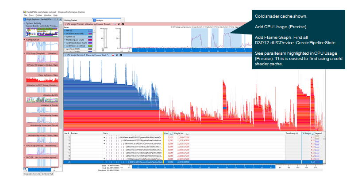This screenshot has width=354, height=177.
Task: Open the Trace menu
Action: click(x=31, y=15)
